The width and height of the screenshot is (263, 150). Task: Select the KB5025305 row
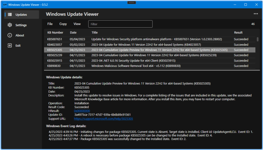(150, 50)
